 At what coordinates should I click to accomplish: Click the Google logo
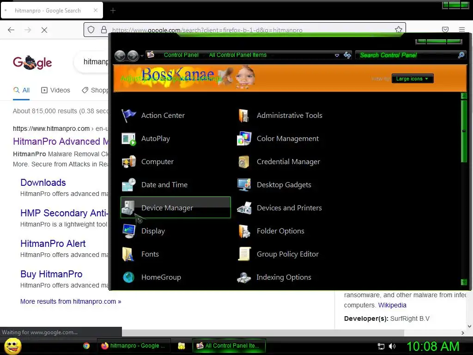(32, 62)
